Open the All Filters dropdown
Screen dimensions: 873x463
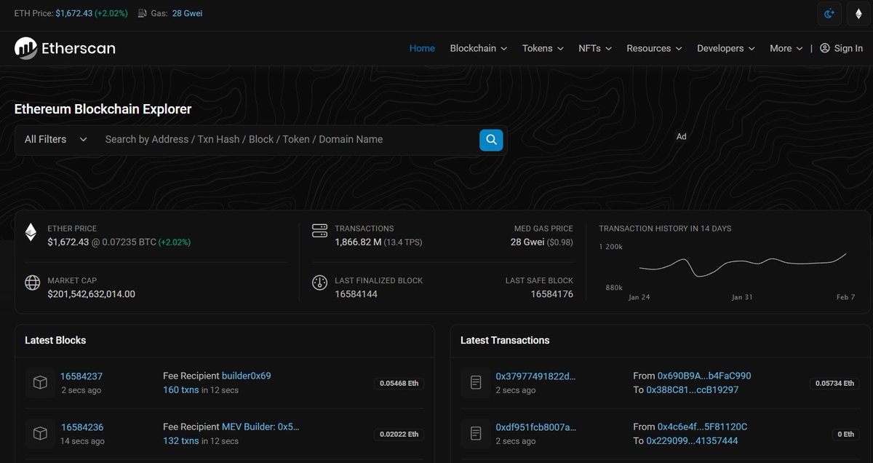56,139
